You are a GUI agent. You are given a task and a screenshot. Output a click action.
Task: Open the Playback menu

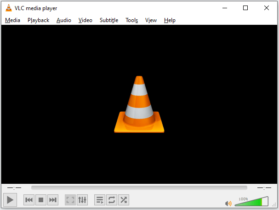[x=39, y=20]
